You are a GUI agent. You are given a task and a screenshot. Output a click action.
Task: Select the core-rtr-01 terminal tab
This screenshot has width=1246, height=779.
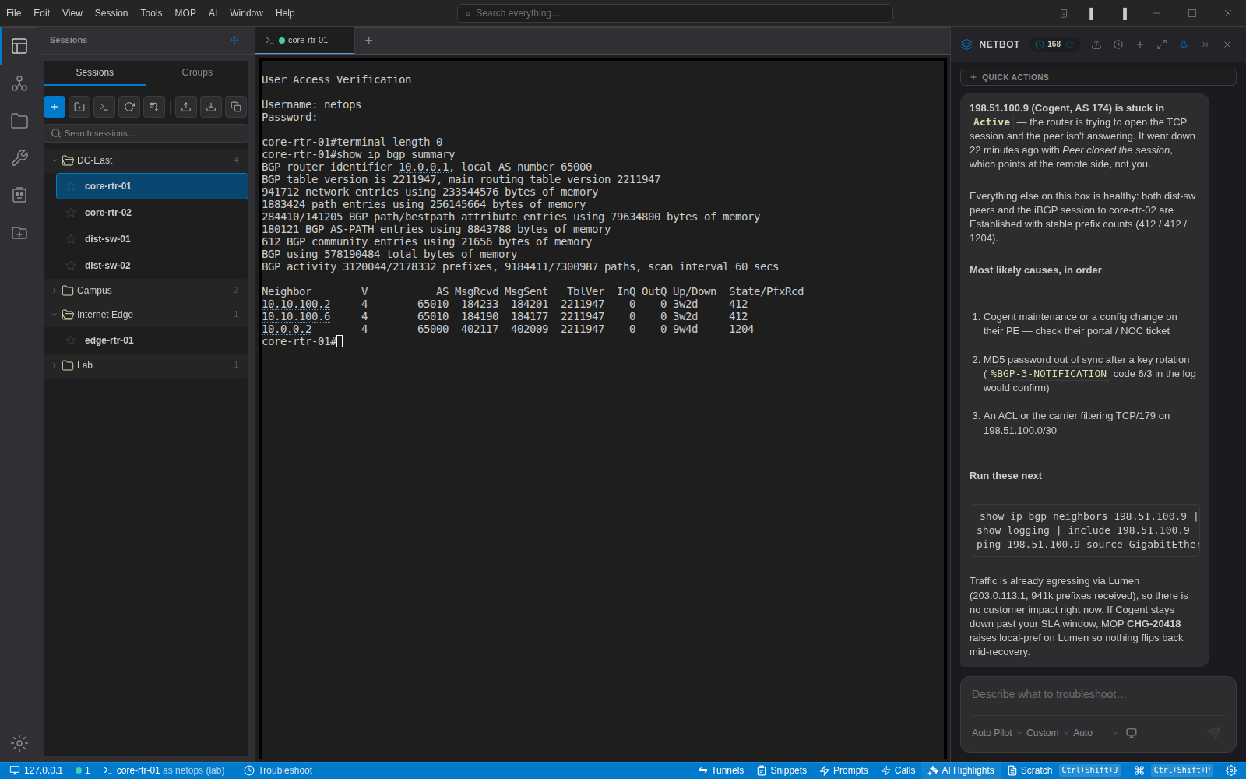coord(304,41)
